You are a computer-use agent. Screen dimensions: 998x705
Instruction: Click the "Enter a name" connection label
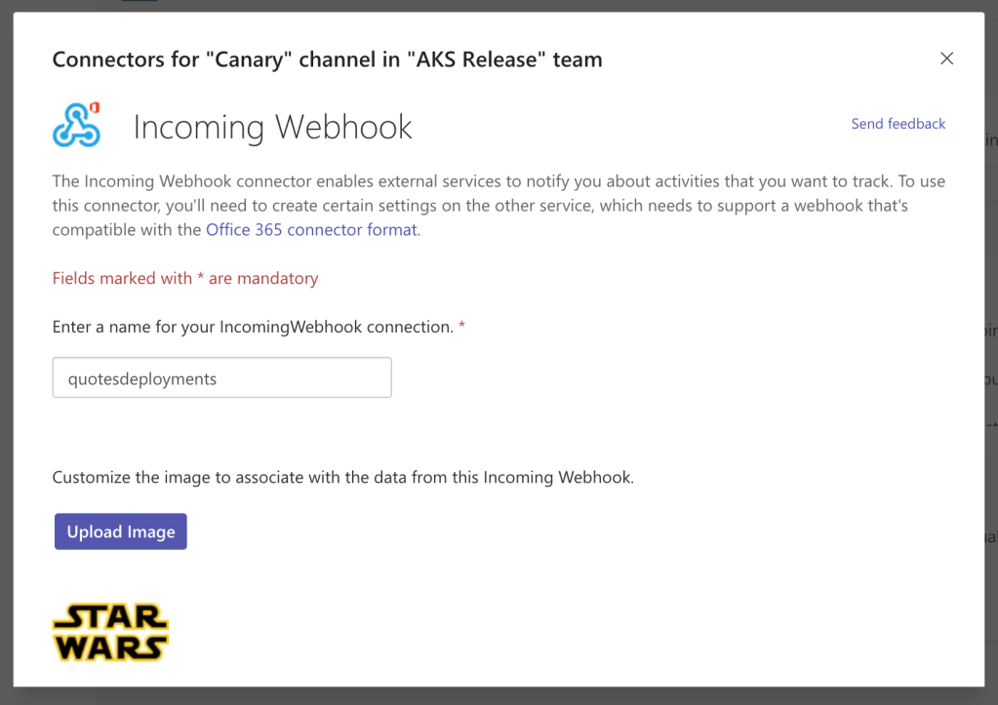tap(252, 327)
